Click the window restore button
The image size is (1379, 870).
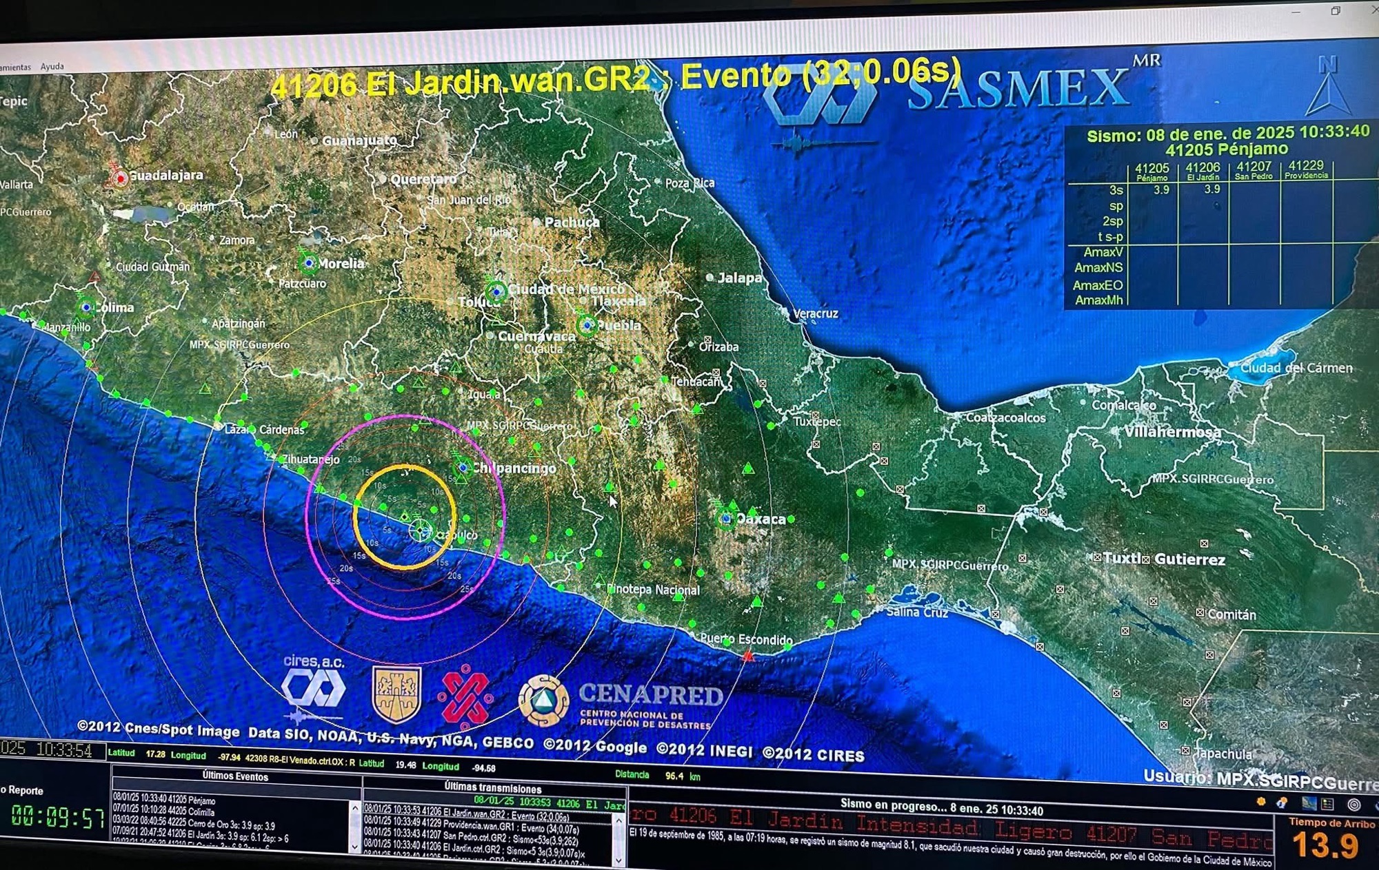click(x=1336, y=10)
